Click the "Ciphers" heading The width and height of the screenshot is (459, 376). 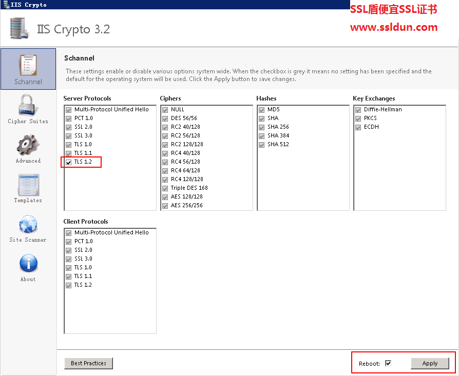[x=170, y=98]
